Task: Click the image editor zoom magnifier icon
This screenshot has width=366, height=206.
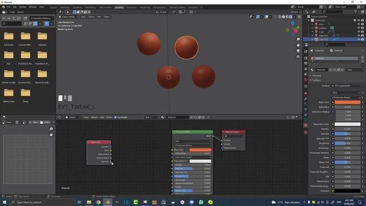Action: point(51,129)
